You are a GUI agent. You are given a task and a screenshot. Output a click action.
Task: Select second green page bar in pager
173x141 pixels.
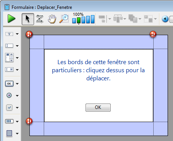click(x=79, y=20)
